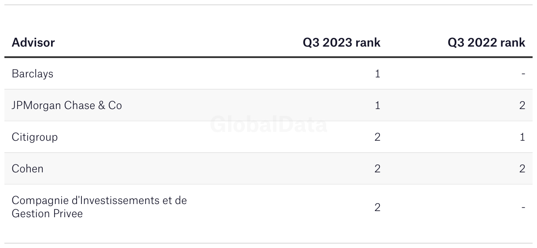Click the GlobalData watermark
This screenshot has height=248, width=537.
[x=268, y=124]
